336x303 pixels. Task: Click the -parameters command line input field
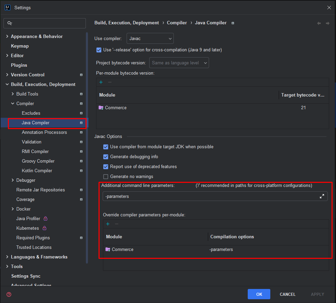point(205,196)
